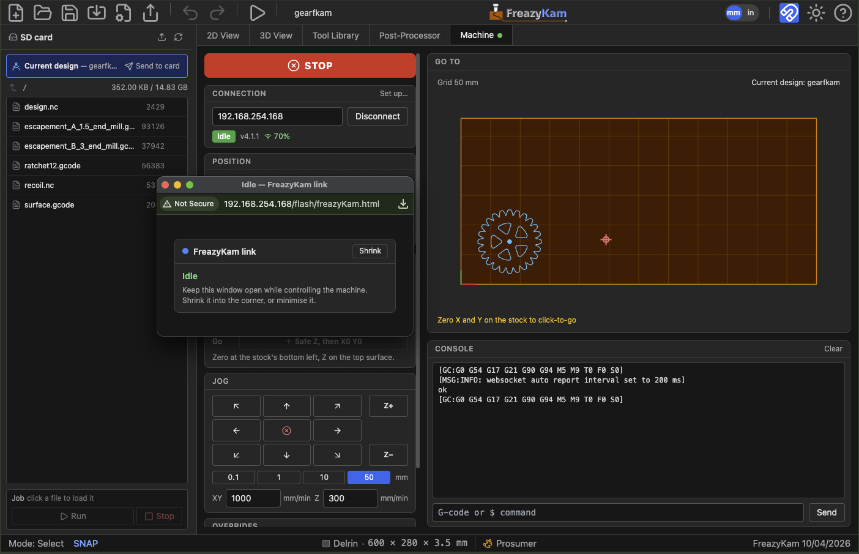Redo the last undone action
859x554 pixels.
(217, 13)
